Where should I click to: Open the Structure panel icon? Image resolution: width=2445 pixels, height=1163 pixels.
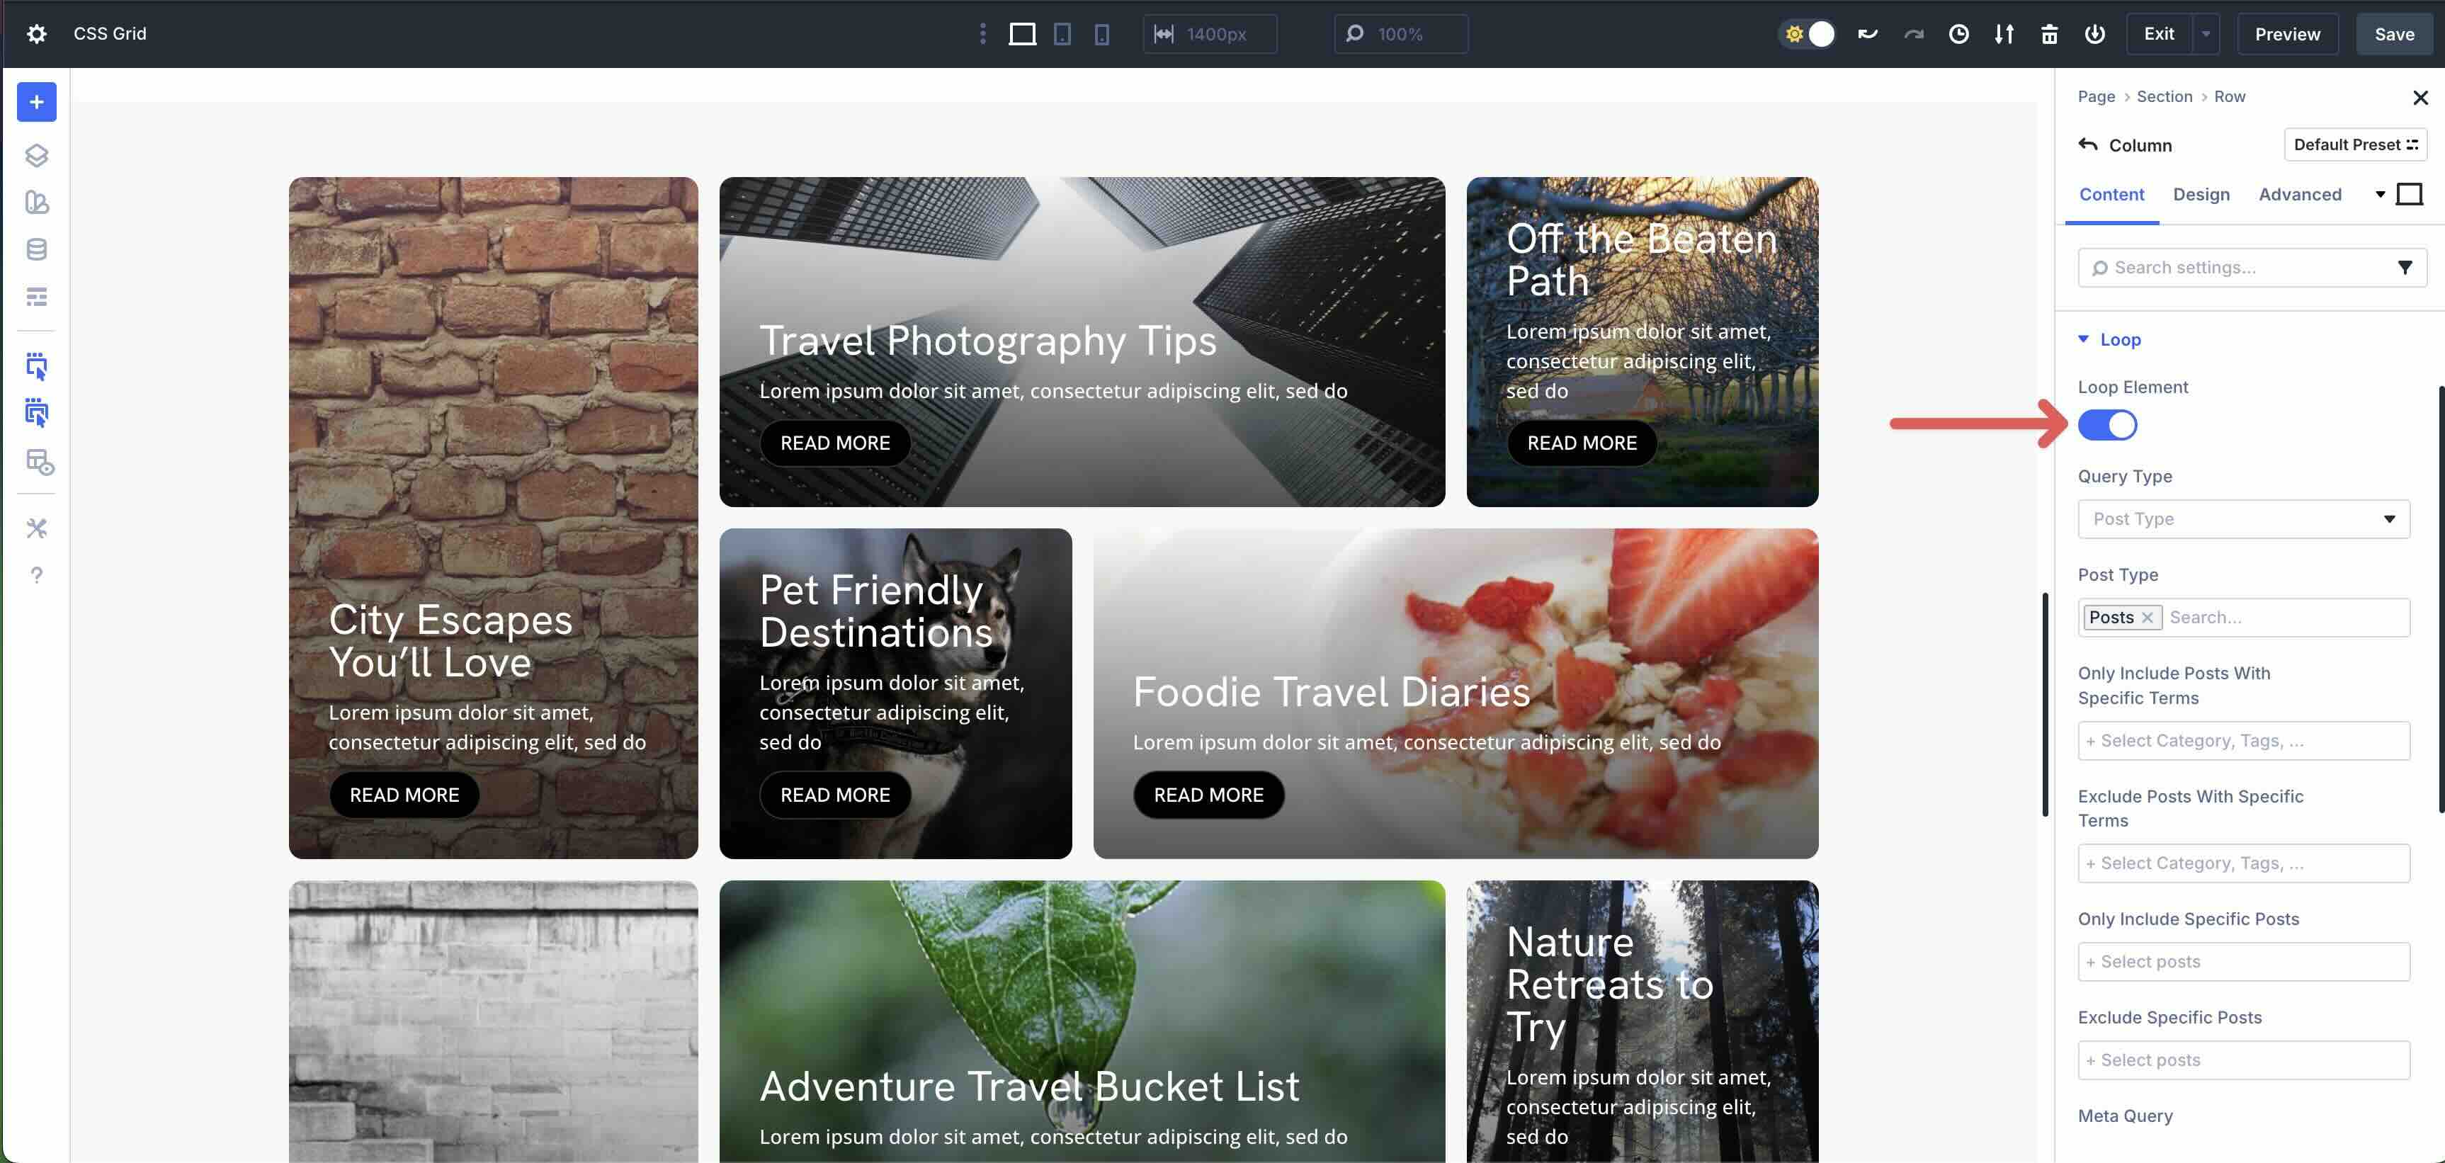[x=36, y=154]
